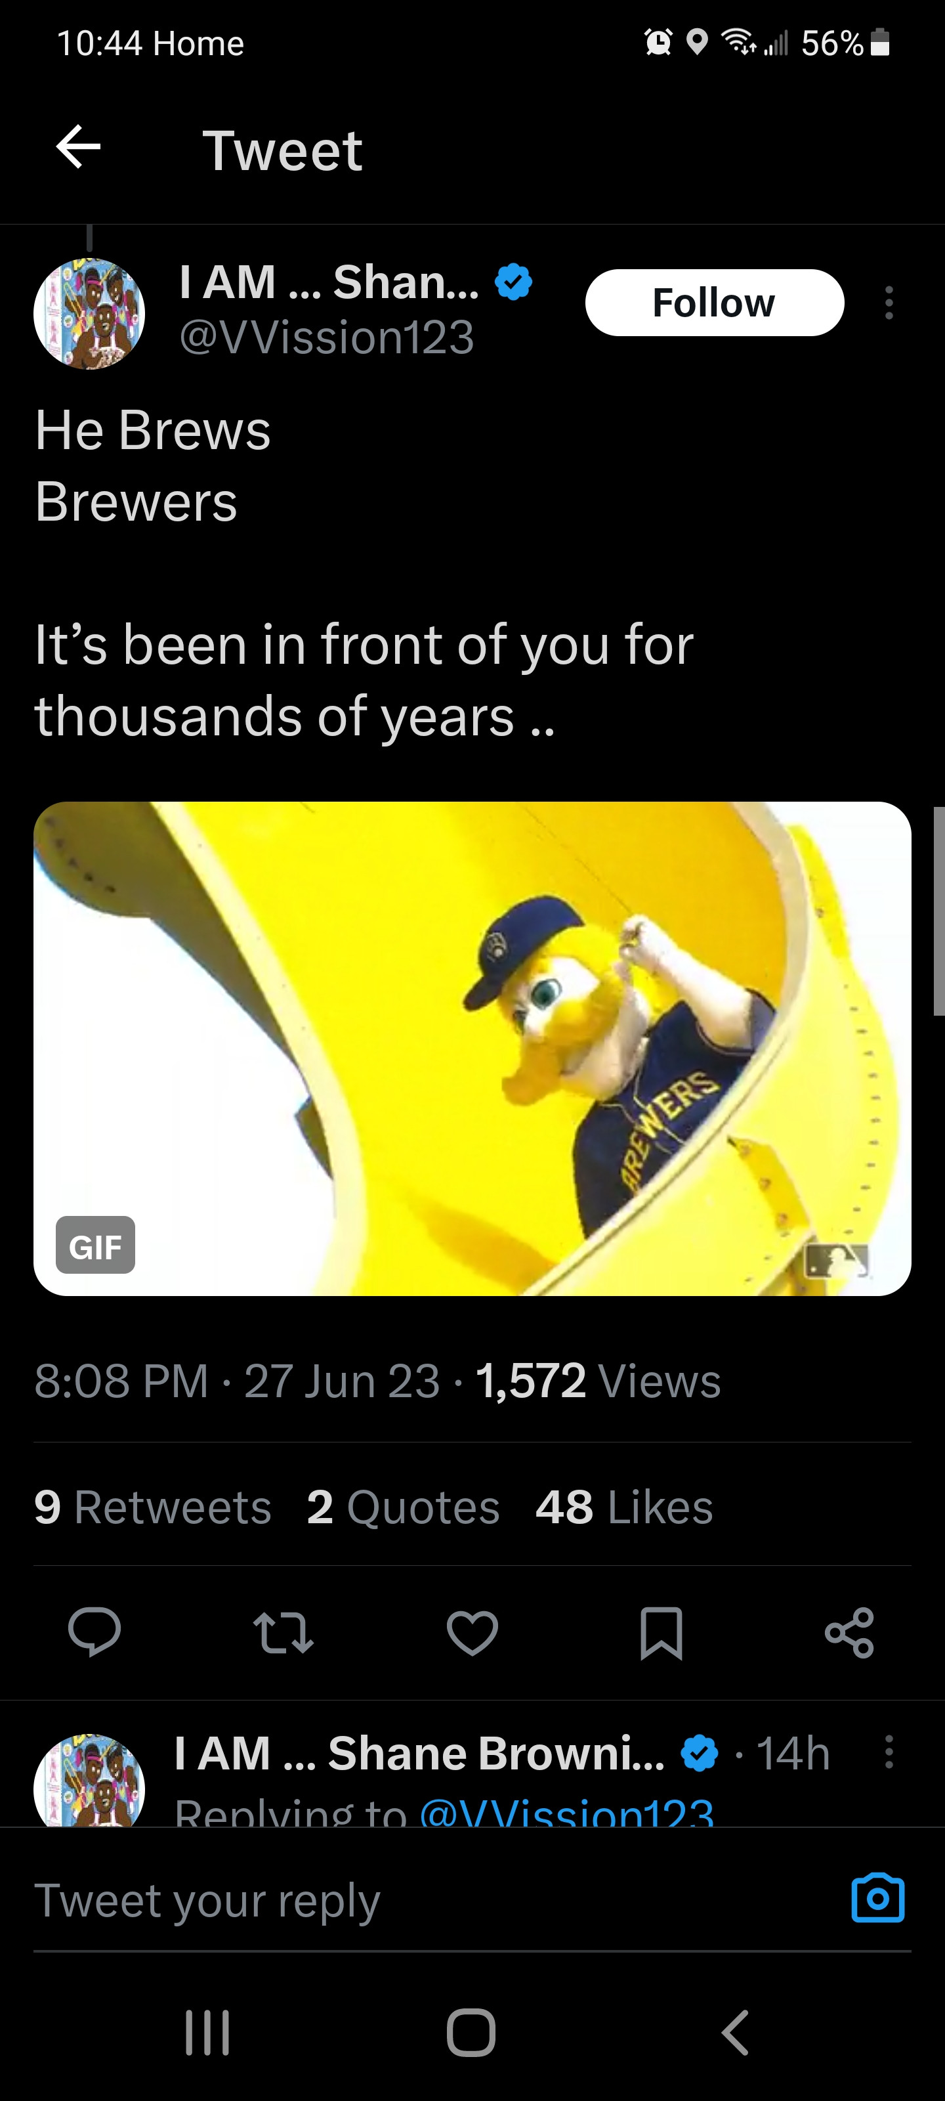Open reply's three-dot options menu
This screenshot has height=2101, width=945.
(x=889, y=1751)
